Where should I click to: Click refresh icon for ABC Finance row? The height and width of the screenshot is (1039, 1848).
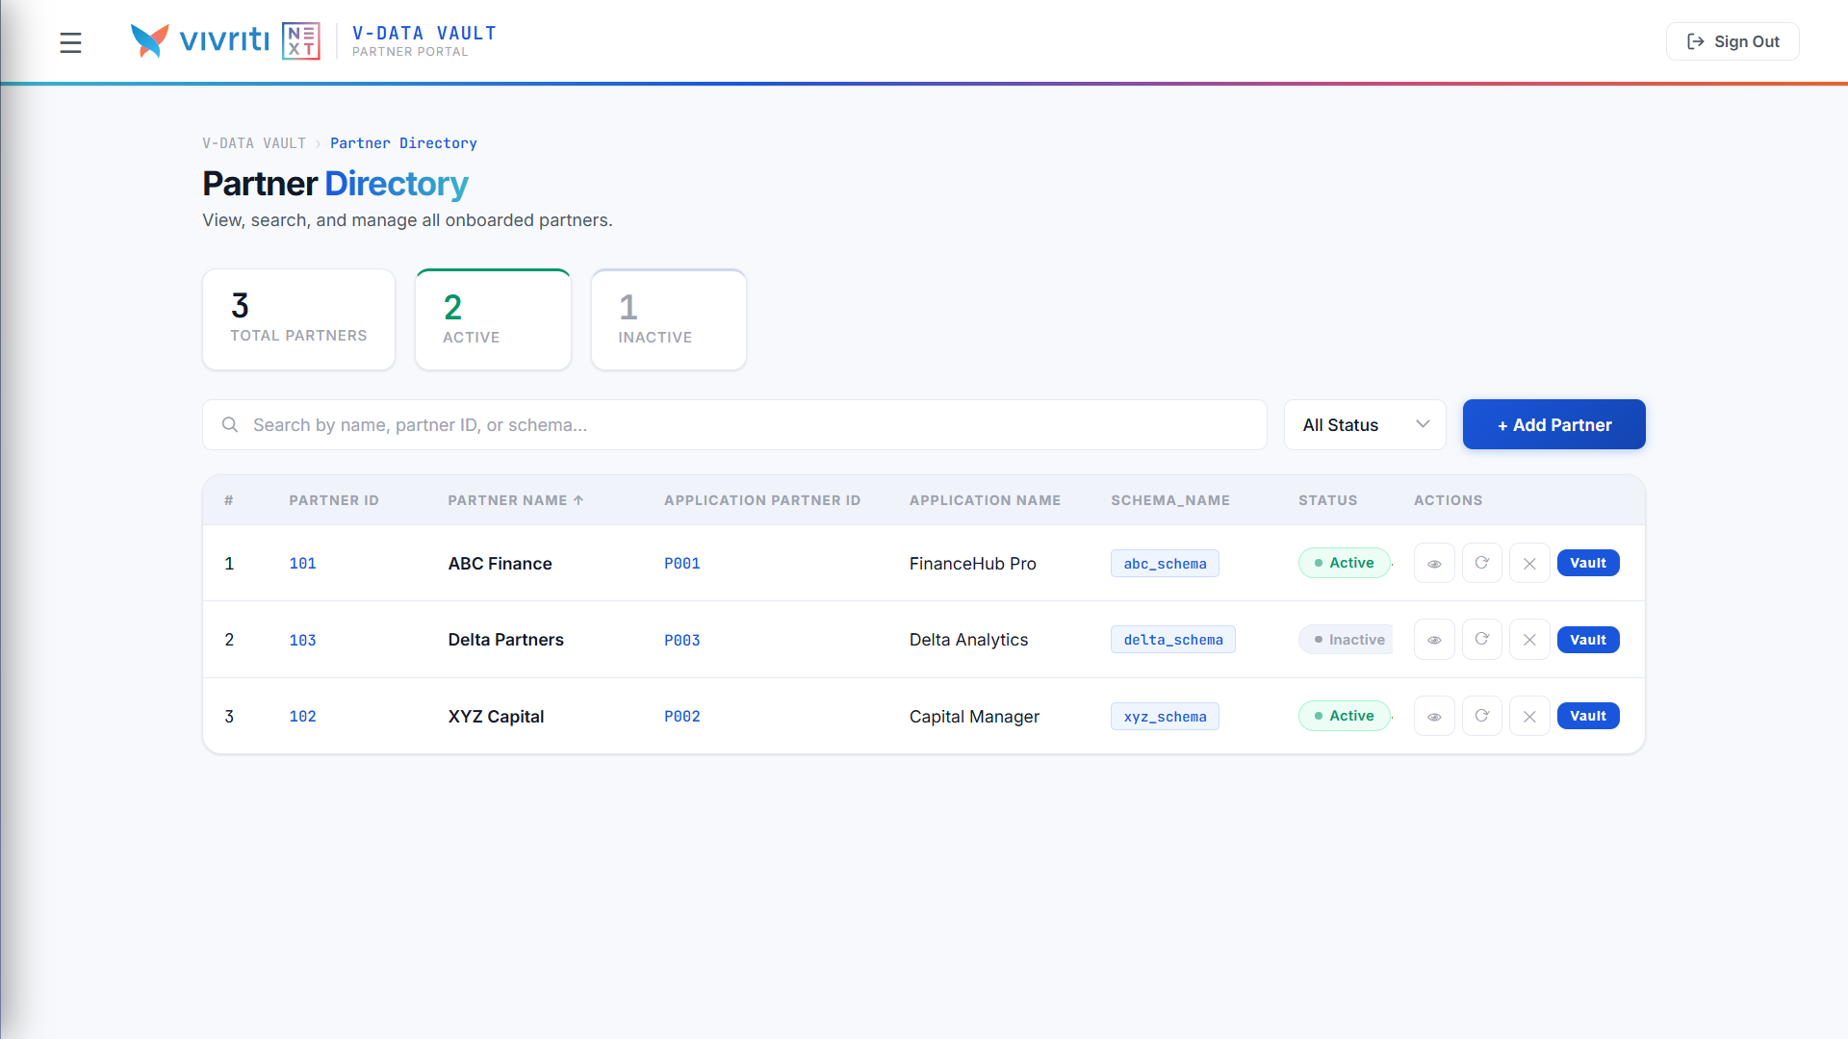pyautogui.click(x=1482, y=564)
